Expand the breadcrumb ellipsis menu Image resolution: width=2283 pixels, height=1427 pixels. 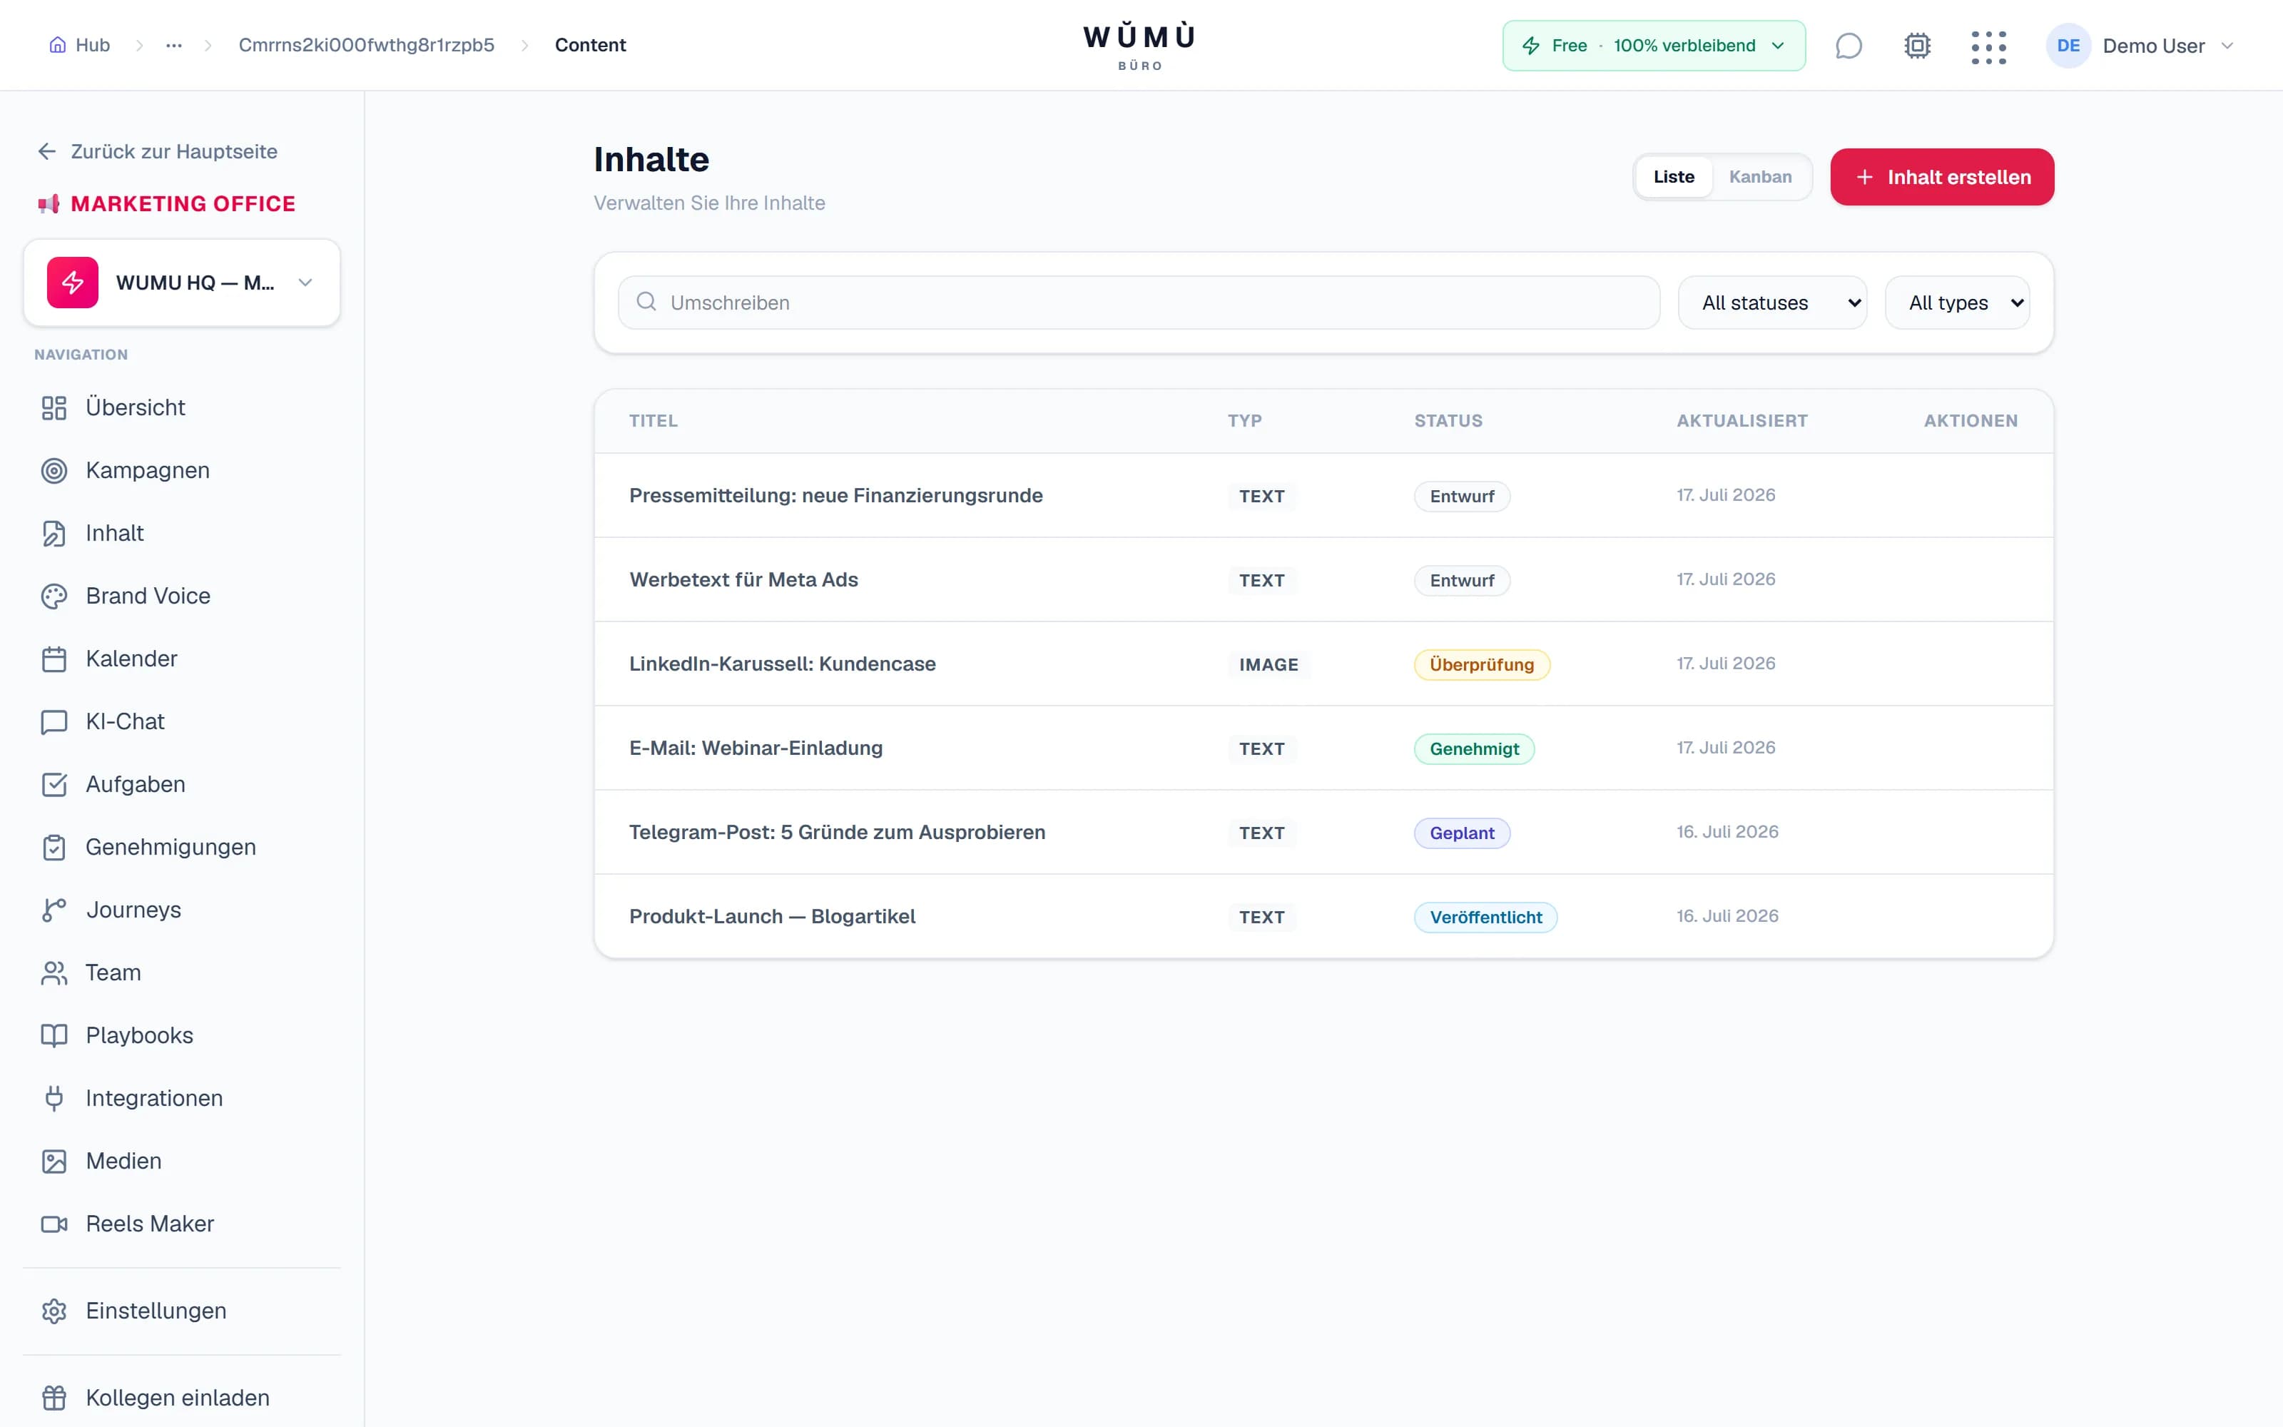173,45
